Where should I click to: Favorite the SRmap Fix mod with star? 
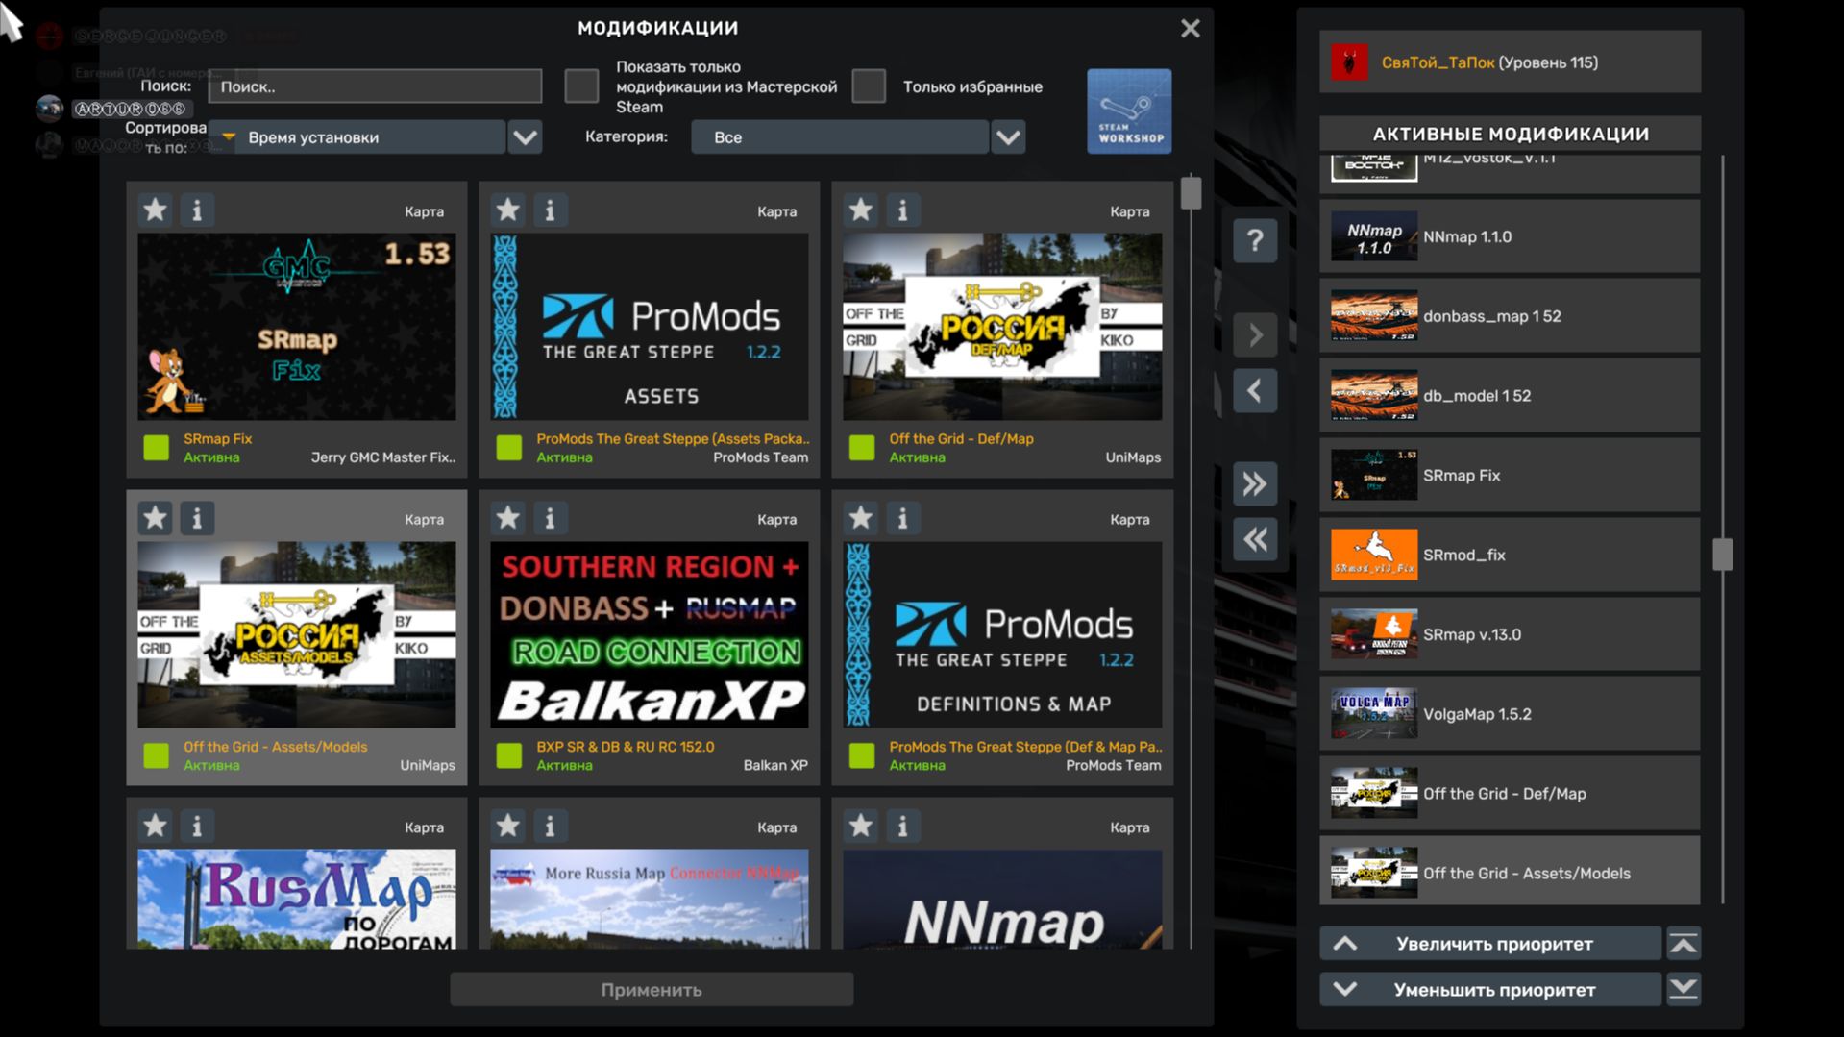(x=155, y=210)
